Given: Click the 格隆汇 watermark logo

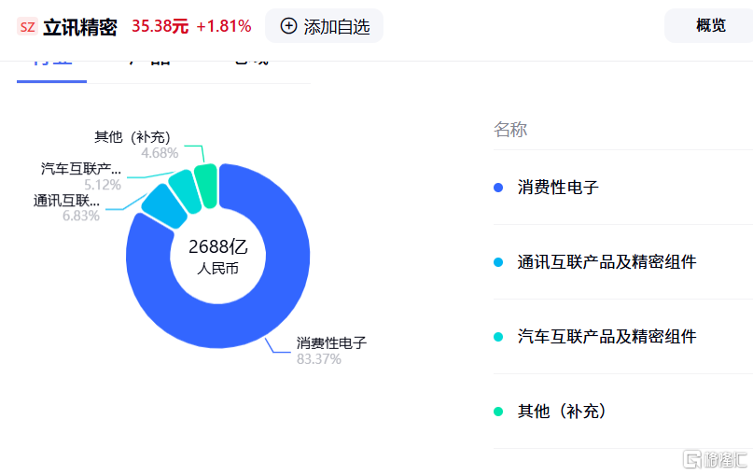Looking at the screenshot, I should pos(715,459).
